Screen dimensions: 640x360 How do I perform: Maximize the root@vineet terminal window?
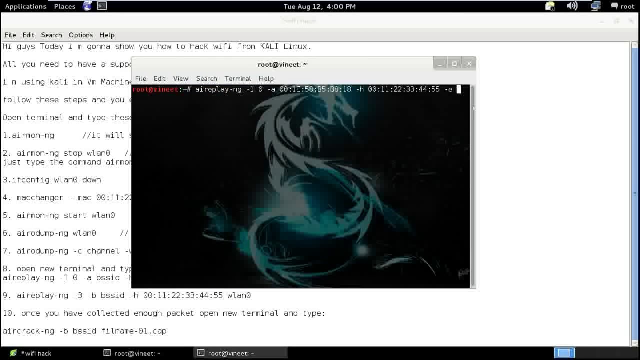(454, 64)
